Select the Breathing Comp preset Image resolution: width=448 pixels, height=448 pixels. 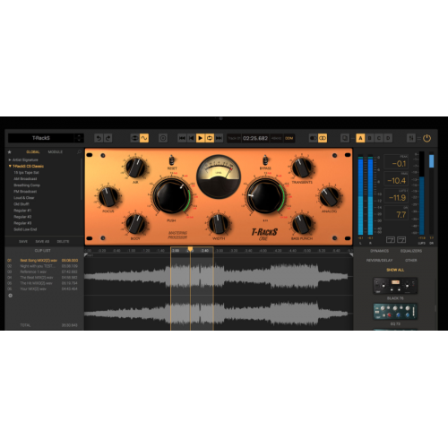point(27,185)
